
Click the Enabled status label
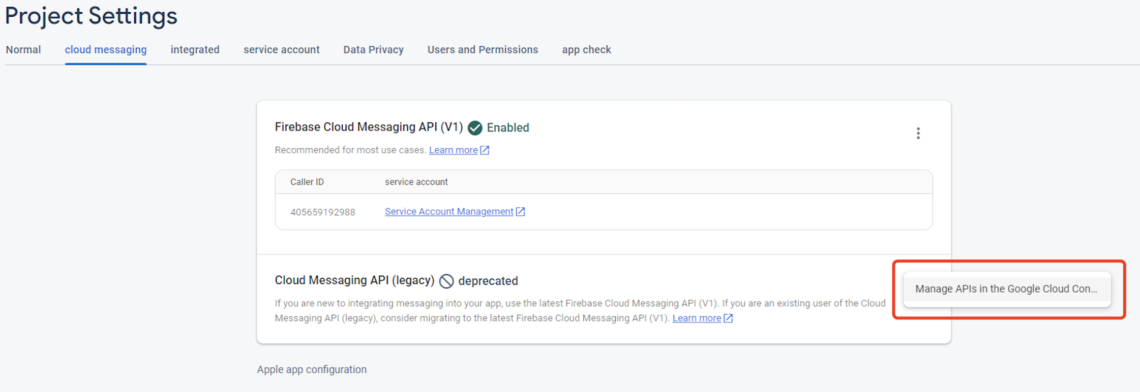[508, 128]
